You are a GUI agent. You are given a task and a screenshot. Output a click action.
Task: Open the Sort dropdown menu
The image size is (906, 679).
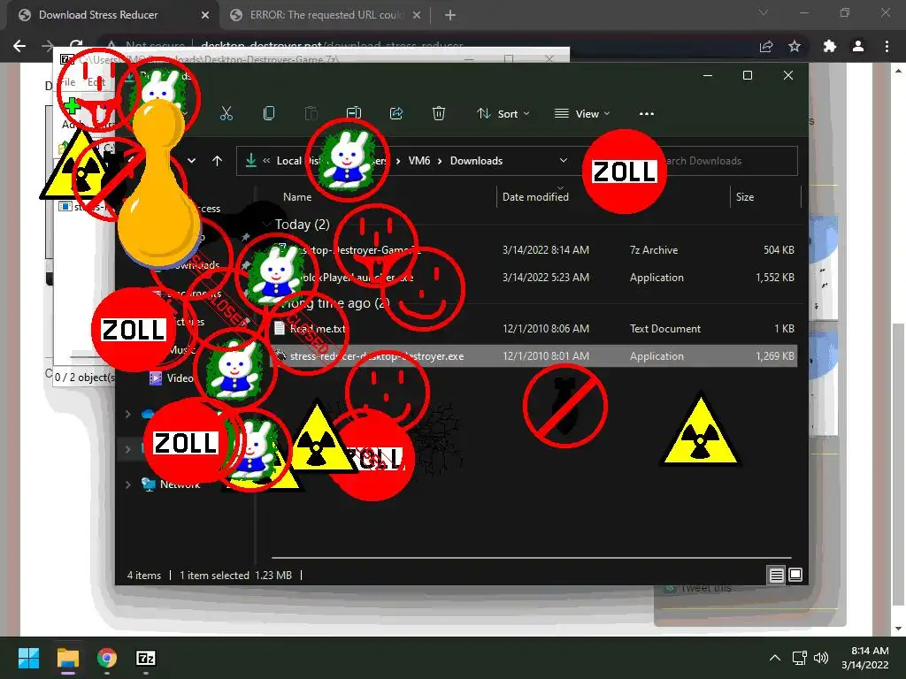tap(503, 114)
